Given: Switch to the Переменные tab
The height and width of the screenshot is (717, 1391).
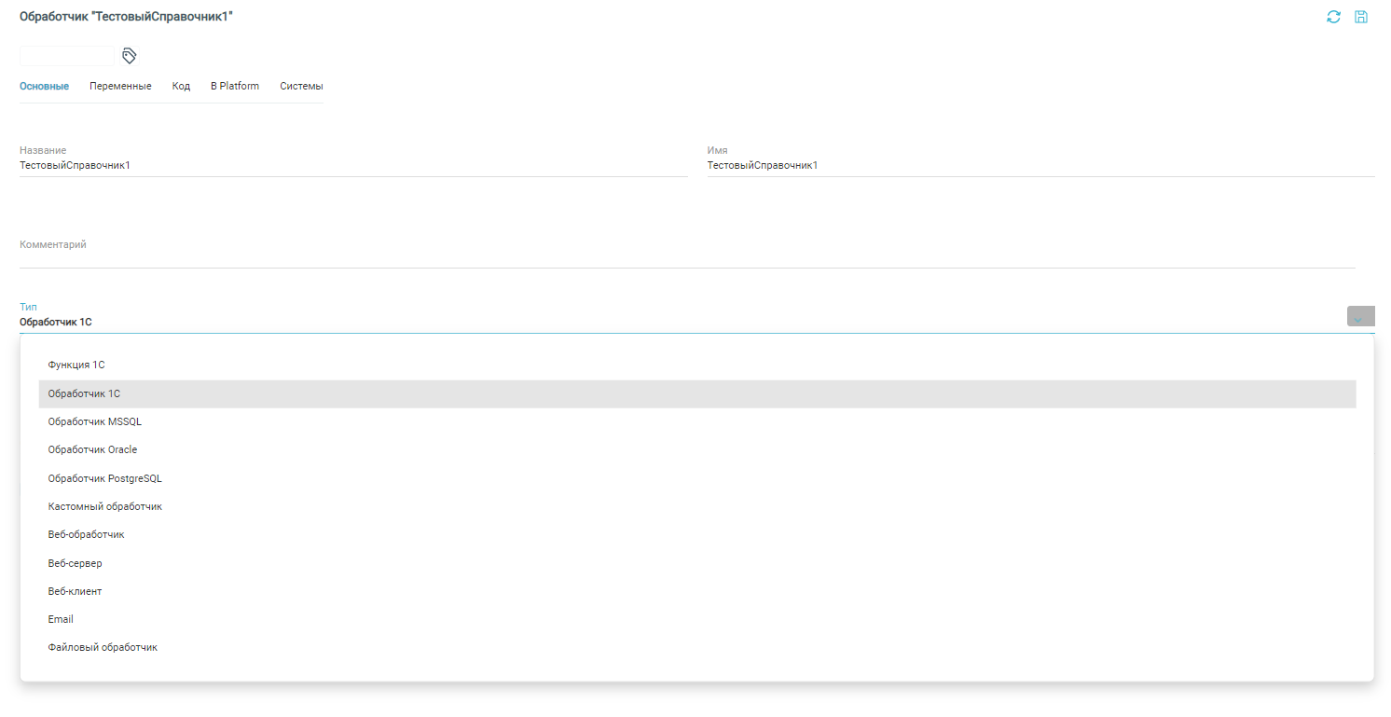Looking at the screenshot, I should point(120,86).
